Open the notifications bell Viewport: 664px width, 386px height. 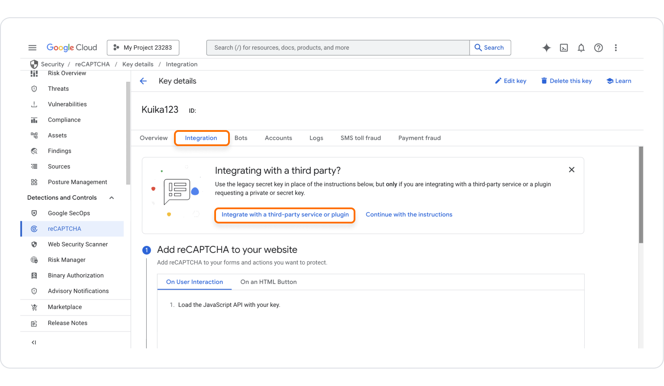[581, 48]
